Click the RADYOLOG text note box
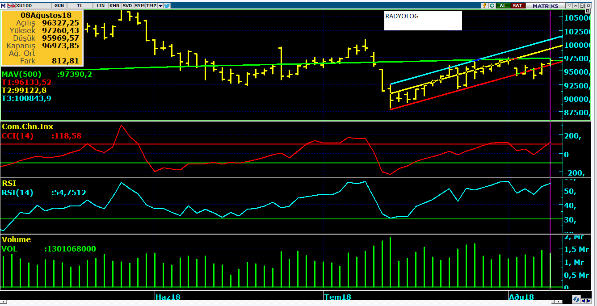The image size is (597, 306). pos(423,21)
